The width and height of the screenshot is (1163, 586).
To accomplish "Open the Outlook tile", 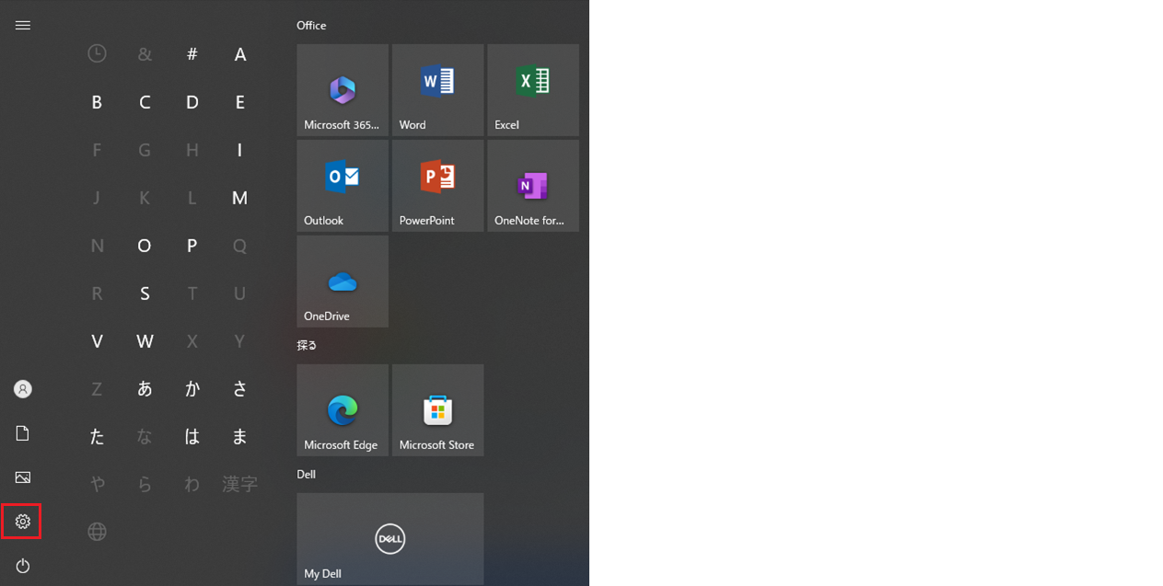I will [343, 186].
